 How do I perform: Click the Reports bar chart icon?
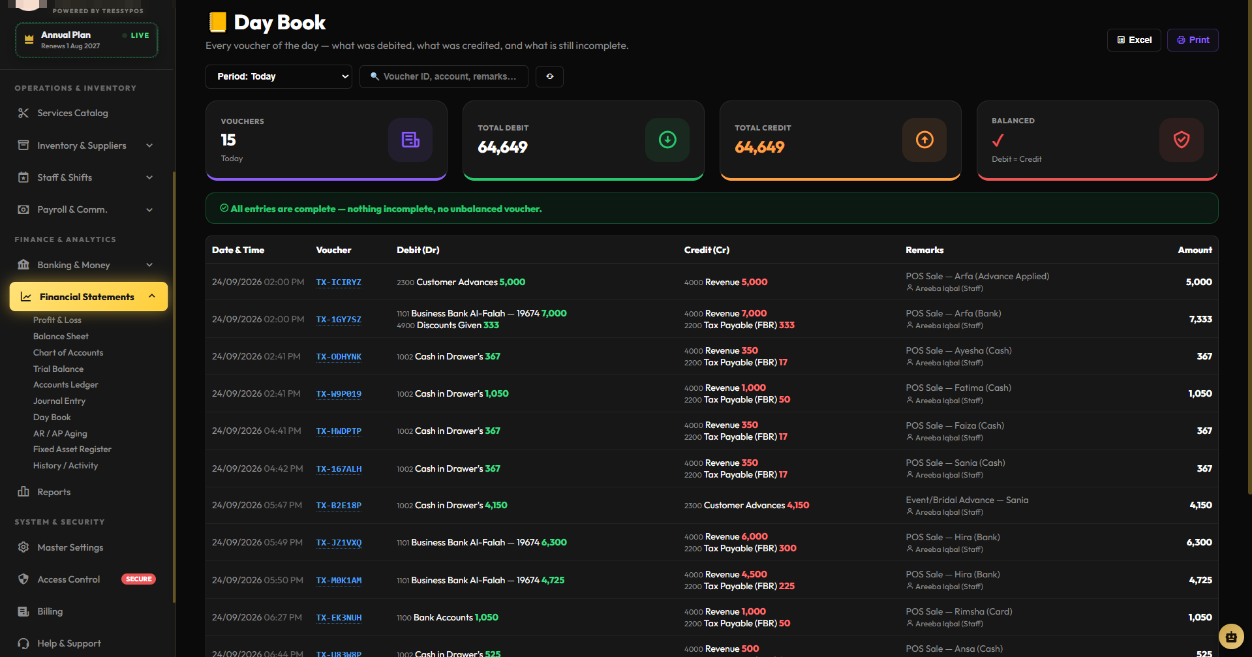[x=23, y=492]
